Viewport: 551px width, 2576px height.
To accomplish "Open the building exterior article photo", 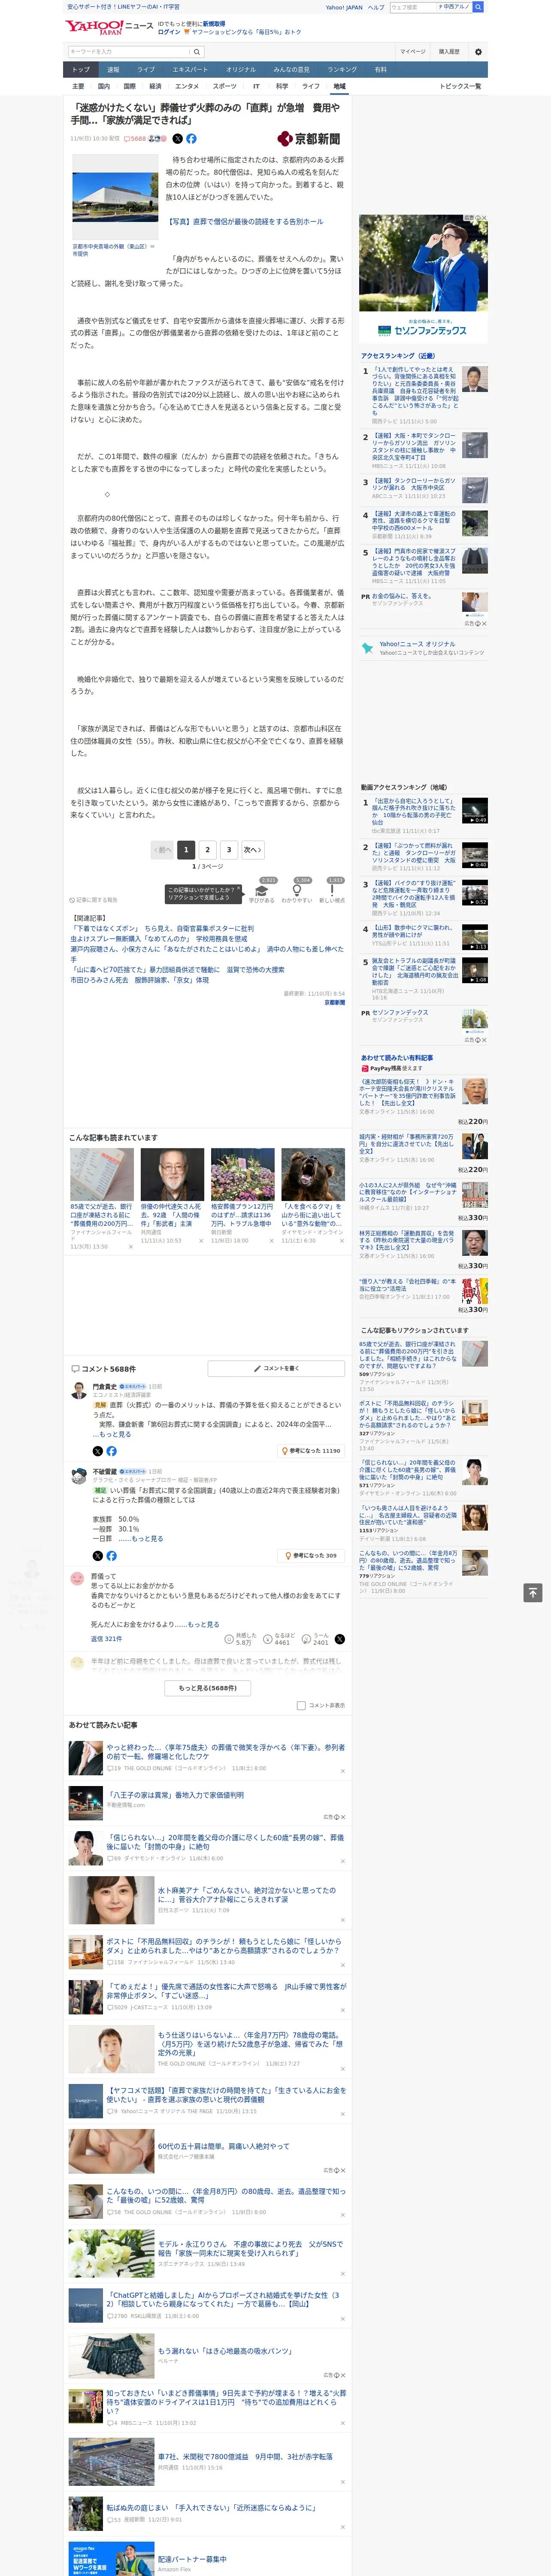I will click(115, 197).
